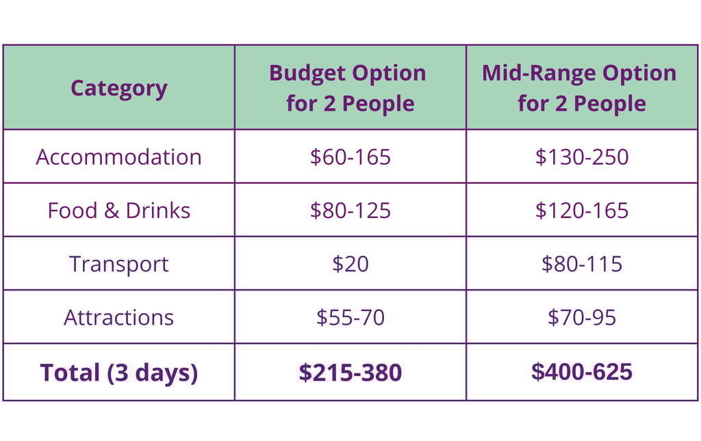This screenshot has width=701, height=441.
Task: Select the $80-125 food budget cell
Action: 350,210
